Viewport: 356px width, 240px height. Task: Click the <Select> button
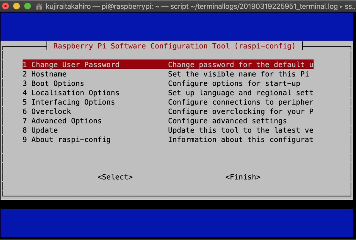tap(115, 177)
